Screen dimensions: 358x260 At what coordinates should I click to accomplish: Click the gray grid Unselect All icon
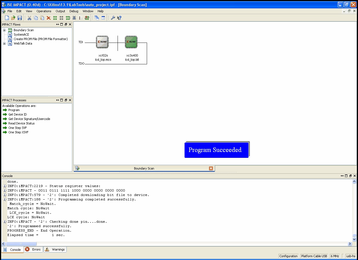click(x=61, y=18)
